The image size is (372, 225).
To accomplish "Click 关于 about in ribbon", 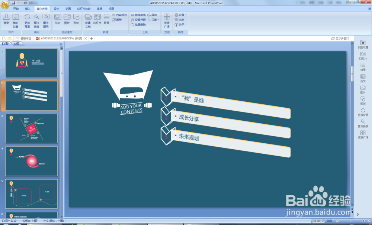I will click(180, 25).
